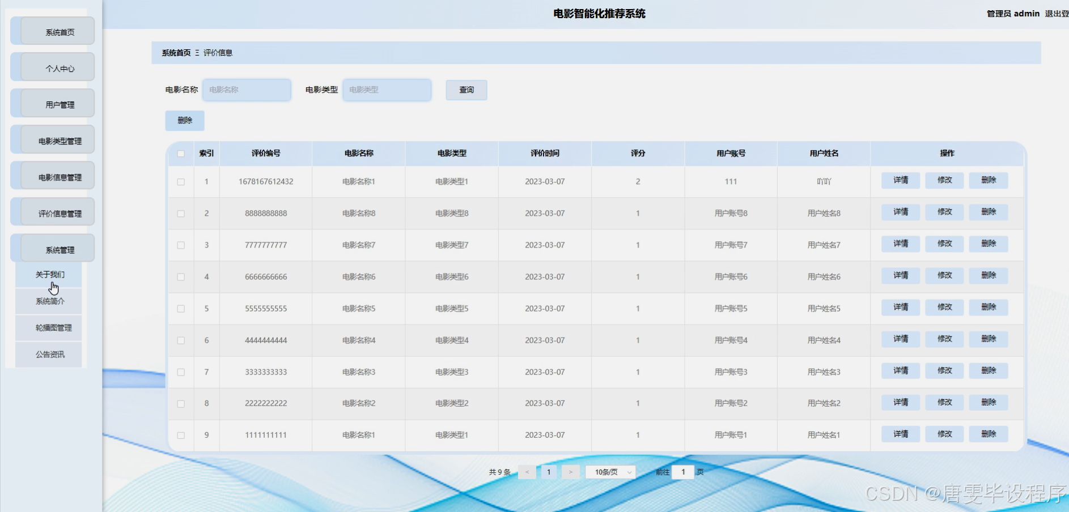The image size is (1069, 512).
Task: Open 详情 for row 8888888888
Action: [901, 212]
